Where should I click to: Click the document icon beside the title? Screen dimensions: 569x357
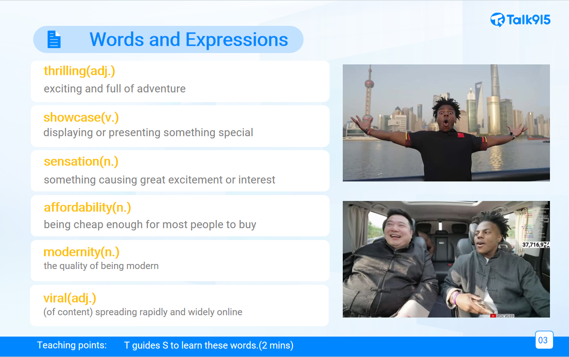pos(54,39)
